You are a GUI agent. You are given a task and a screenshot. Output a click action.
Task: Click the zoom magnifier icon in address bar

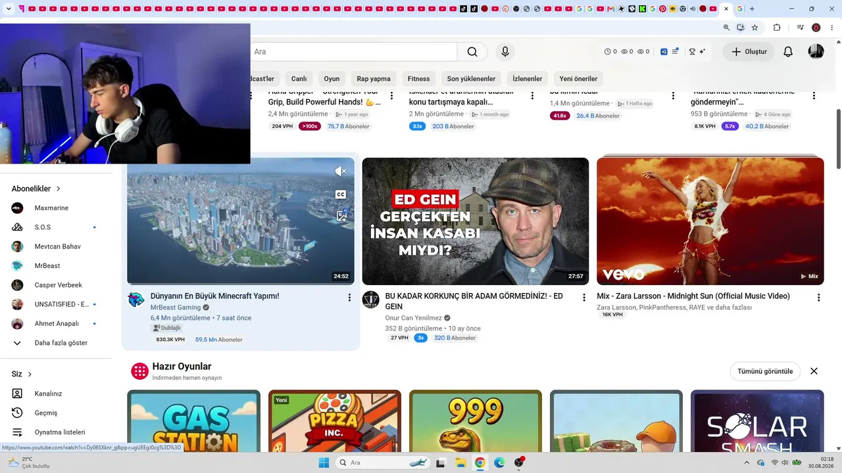click(x=726, y=28)
